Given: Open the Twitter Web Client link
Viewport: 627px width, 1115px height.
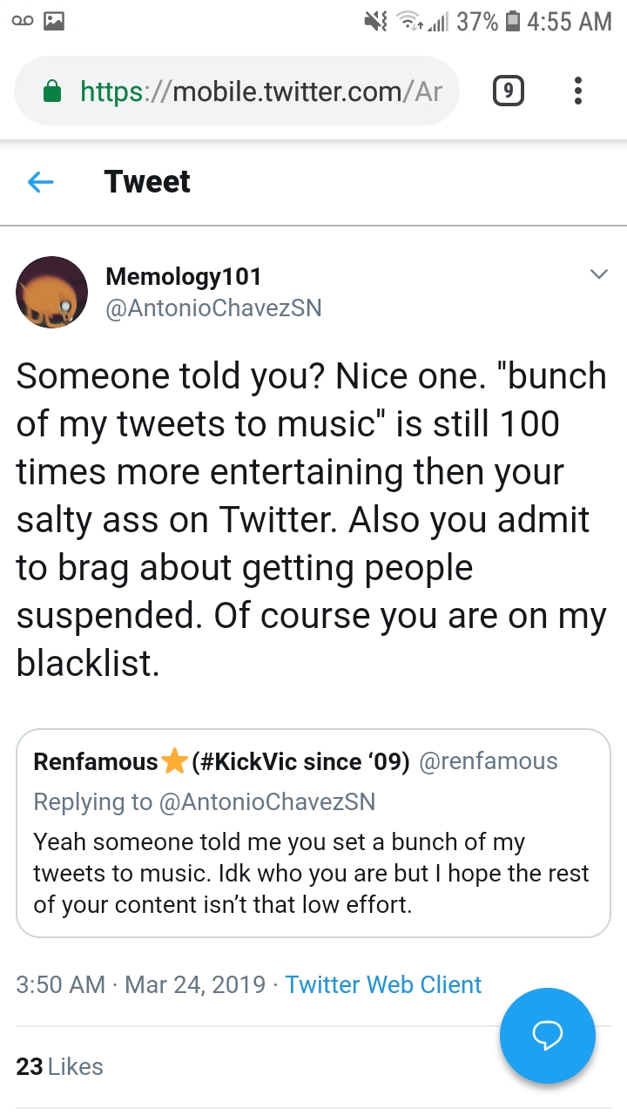Looking at the screenshot, I should tap(383, 984).
